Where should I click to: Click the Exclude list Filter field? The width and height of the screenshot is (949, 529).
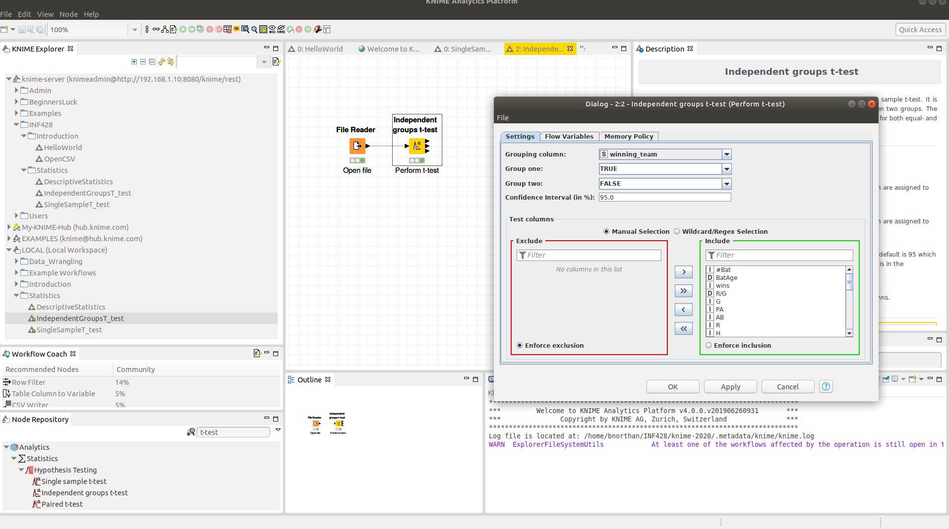589,255
